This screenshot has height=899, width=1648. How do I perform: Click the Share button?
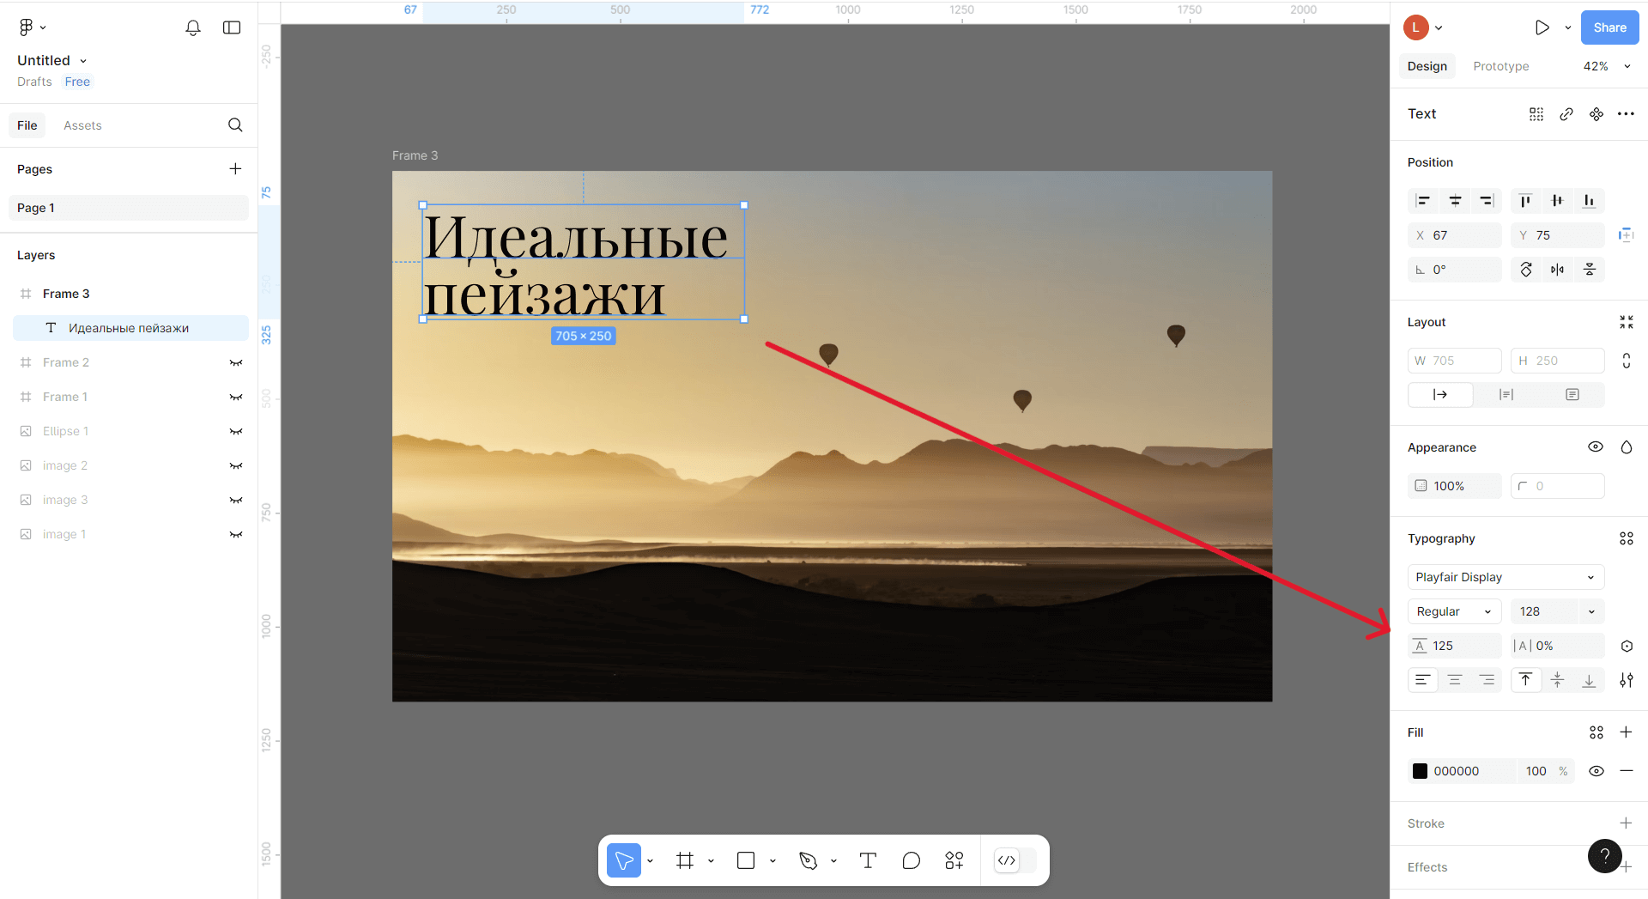[x=1609, y=27]
